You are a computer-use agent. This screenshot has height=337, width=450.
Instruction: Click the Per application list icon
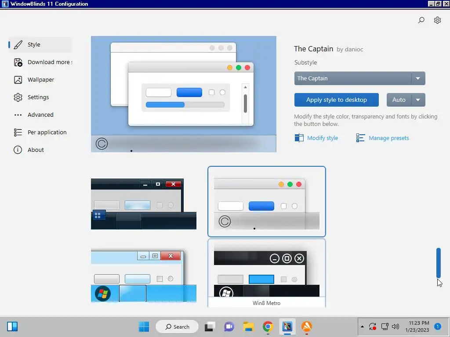pos(18,133)
